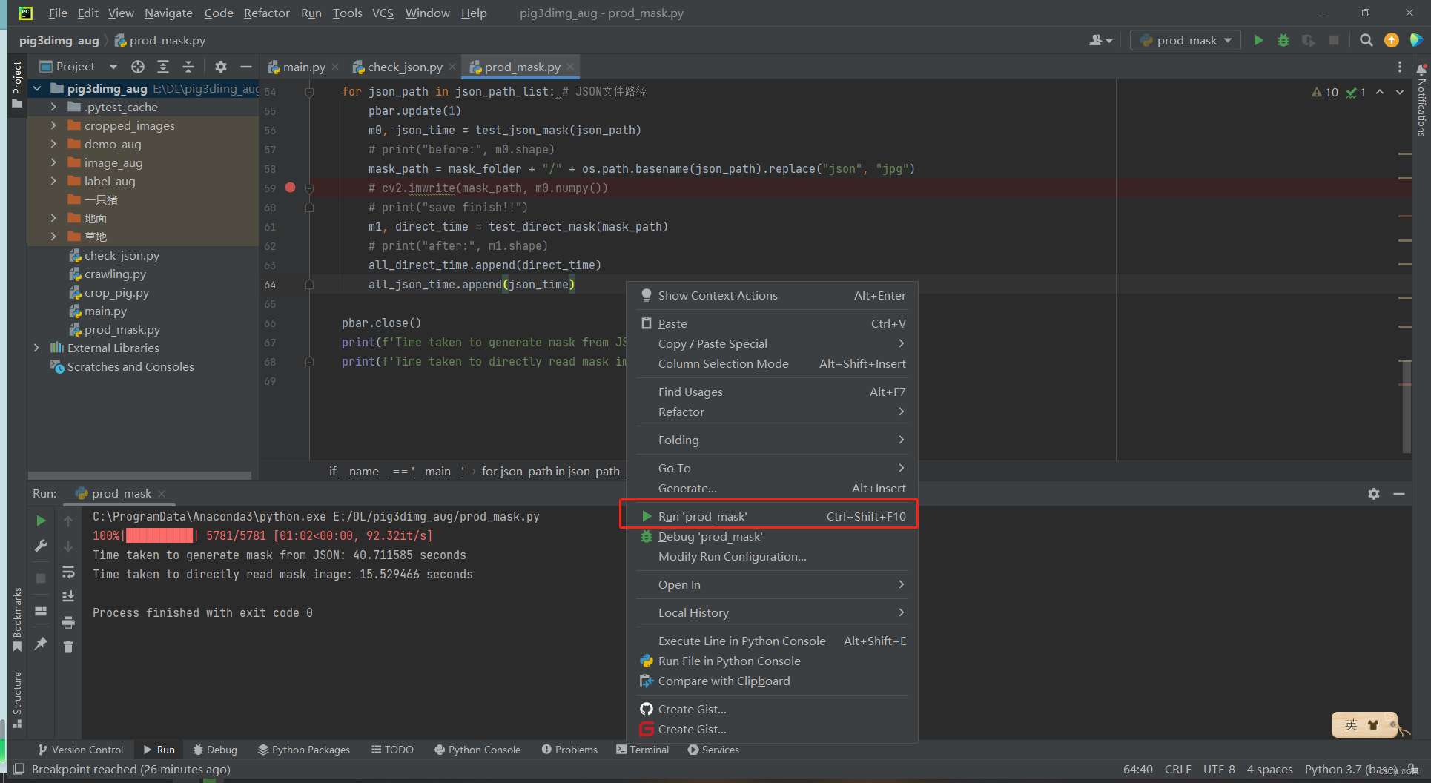Expand the cropped_images folder
Viewport: 1431px width, 783px height.
point(53,125)
